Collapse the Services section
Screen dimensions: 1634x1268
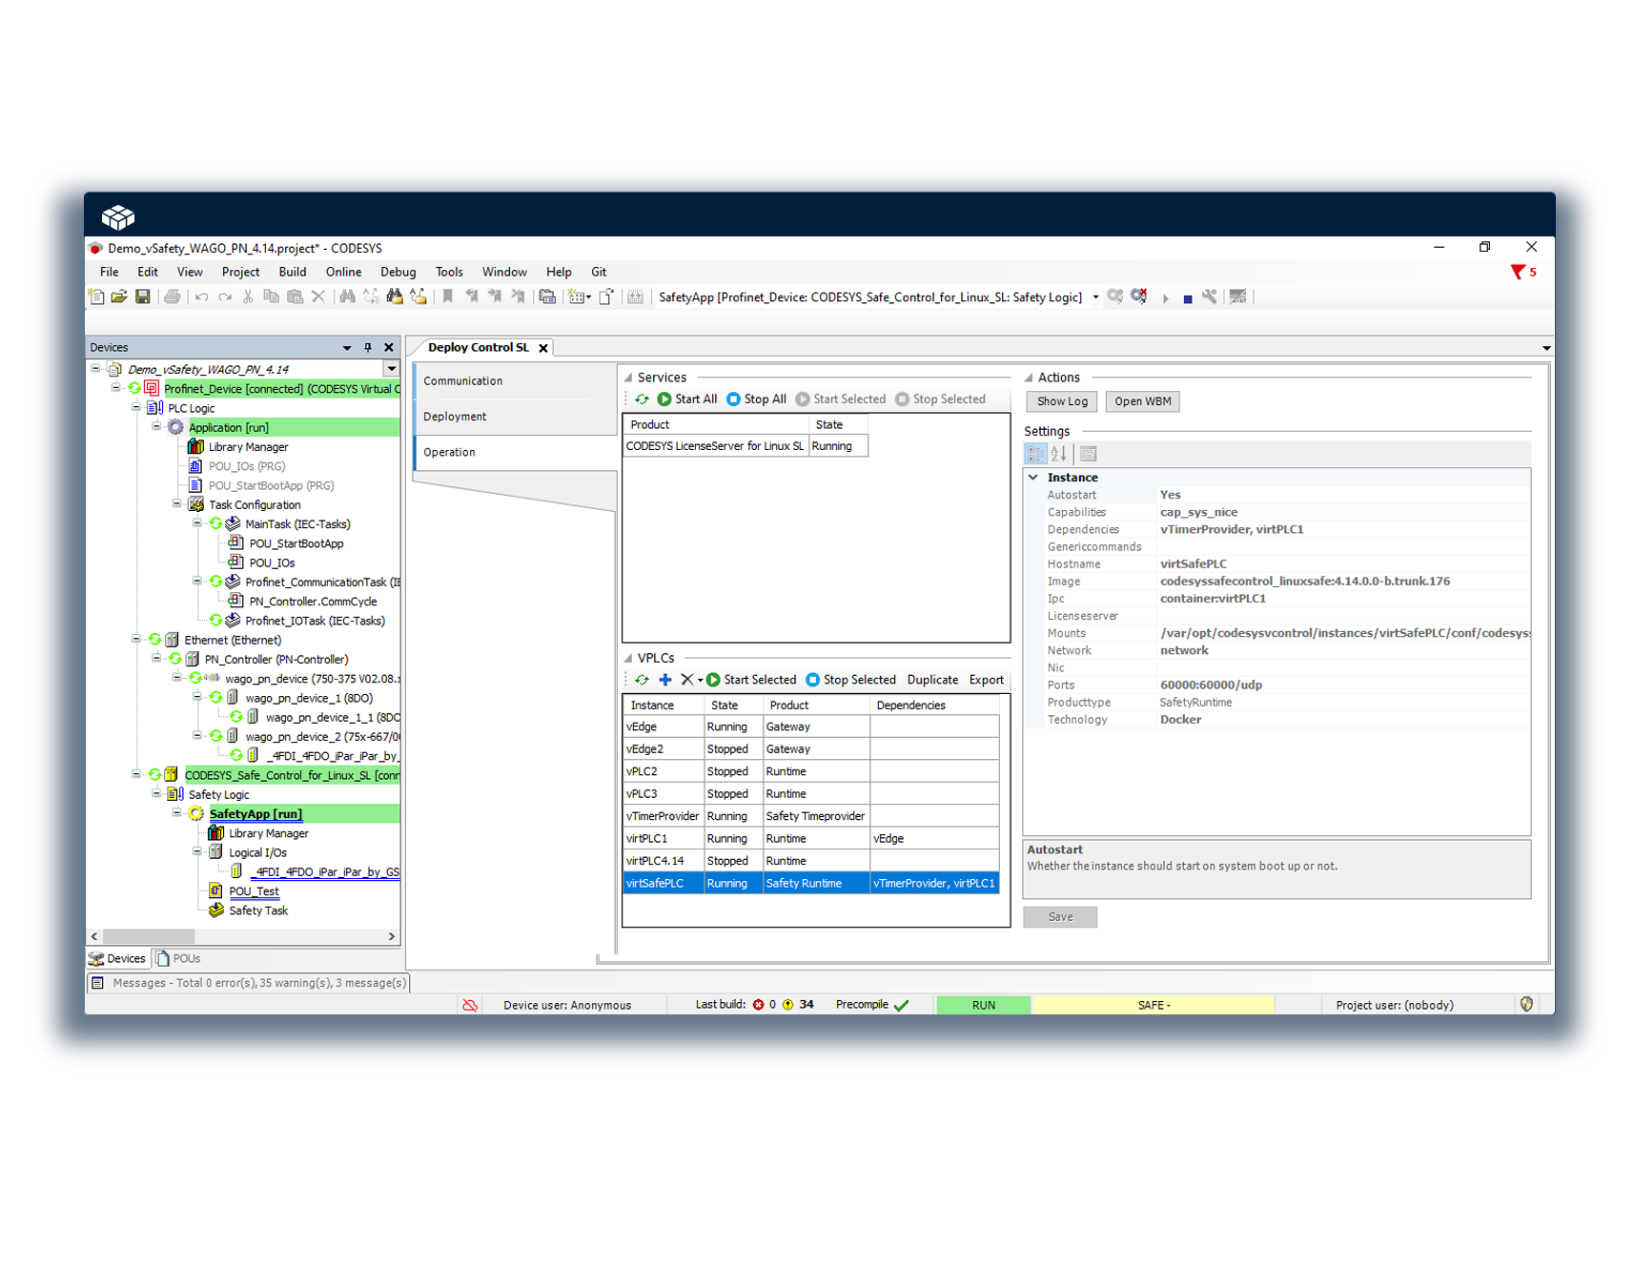628,378
